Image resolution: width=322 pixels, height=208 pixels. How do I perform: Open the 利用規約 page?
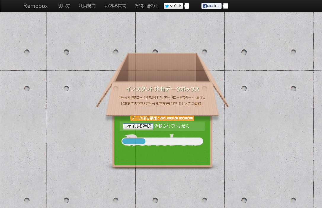pos(87,6)
